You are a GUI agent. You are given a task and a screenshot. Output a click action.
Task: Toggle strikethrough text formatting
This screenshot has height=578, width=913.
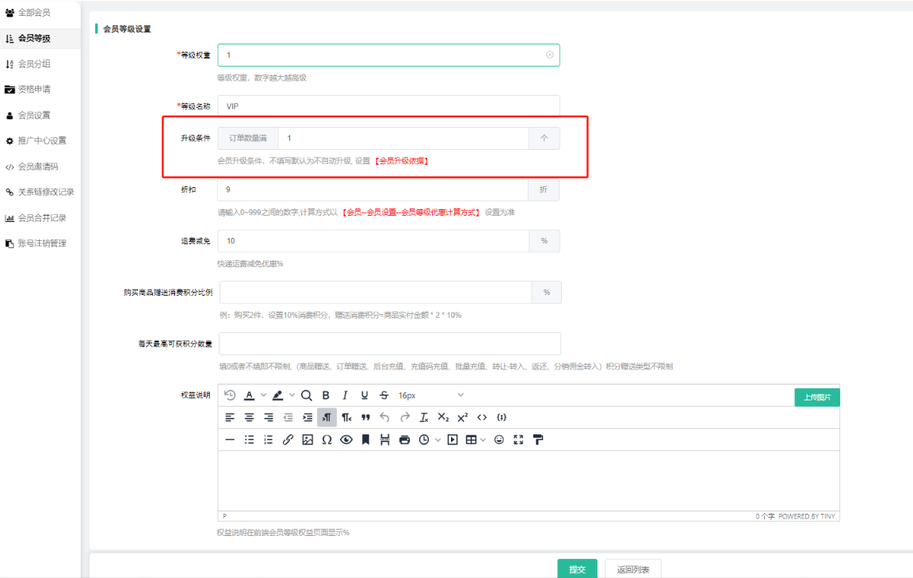(384, 395)
